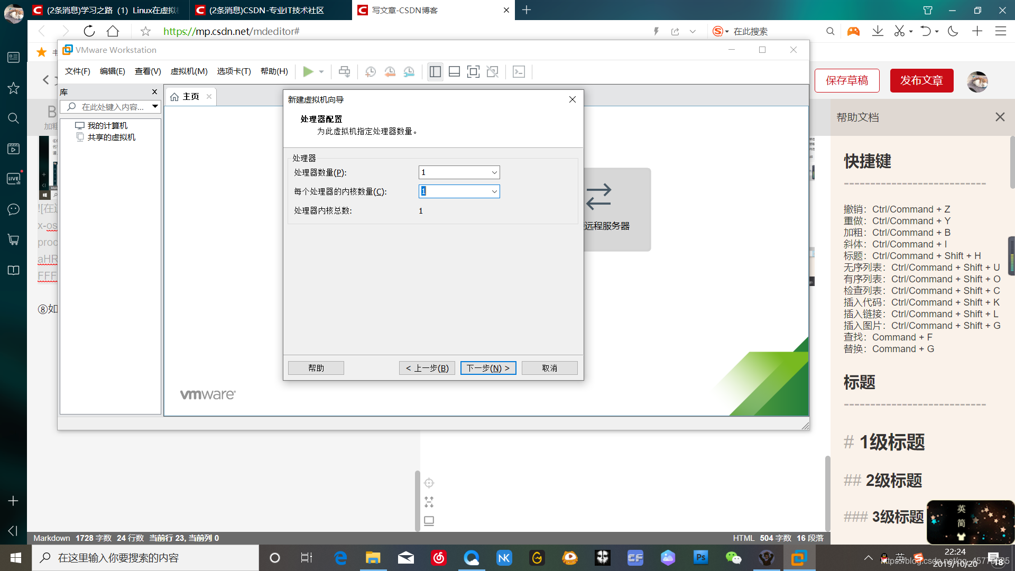Open the 查看 view menu in VMware
This screenshot has width=1015, height=571.
(x=146, y=71)
